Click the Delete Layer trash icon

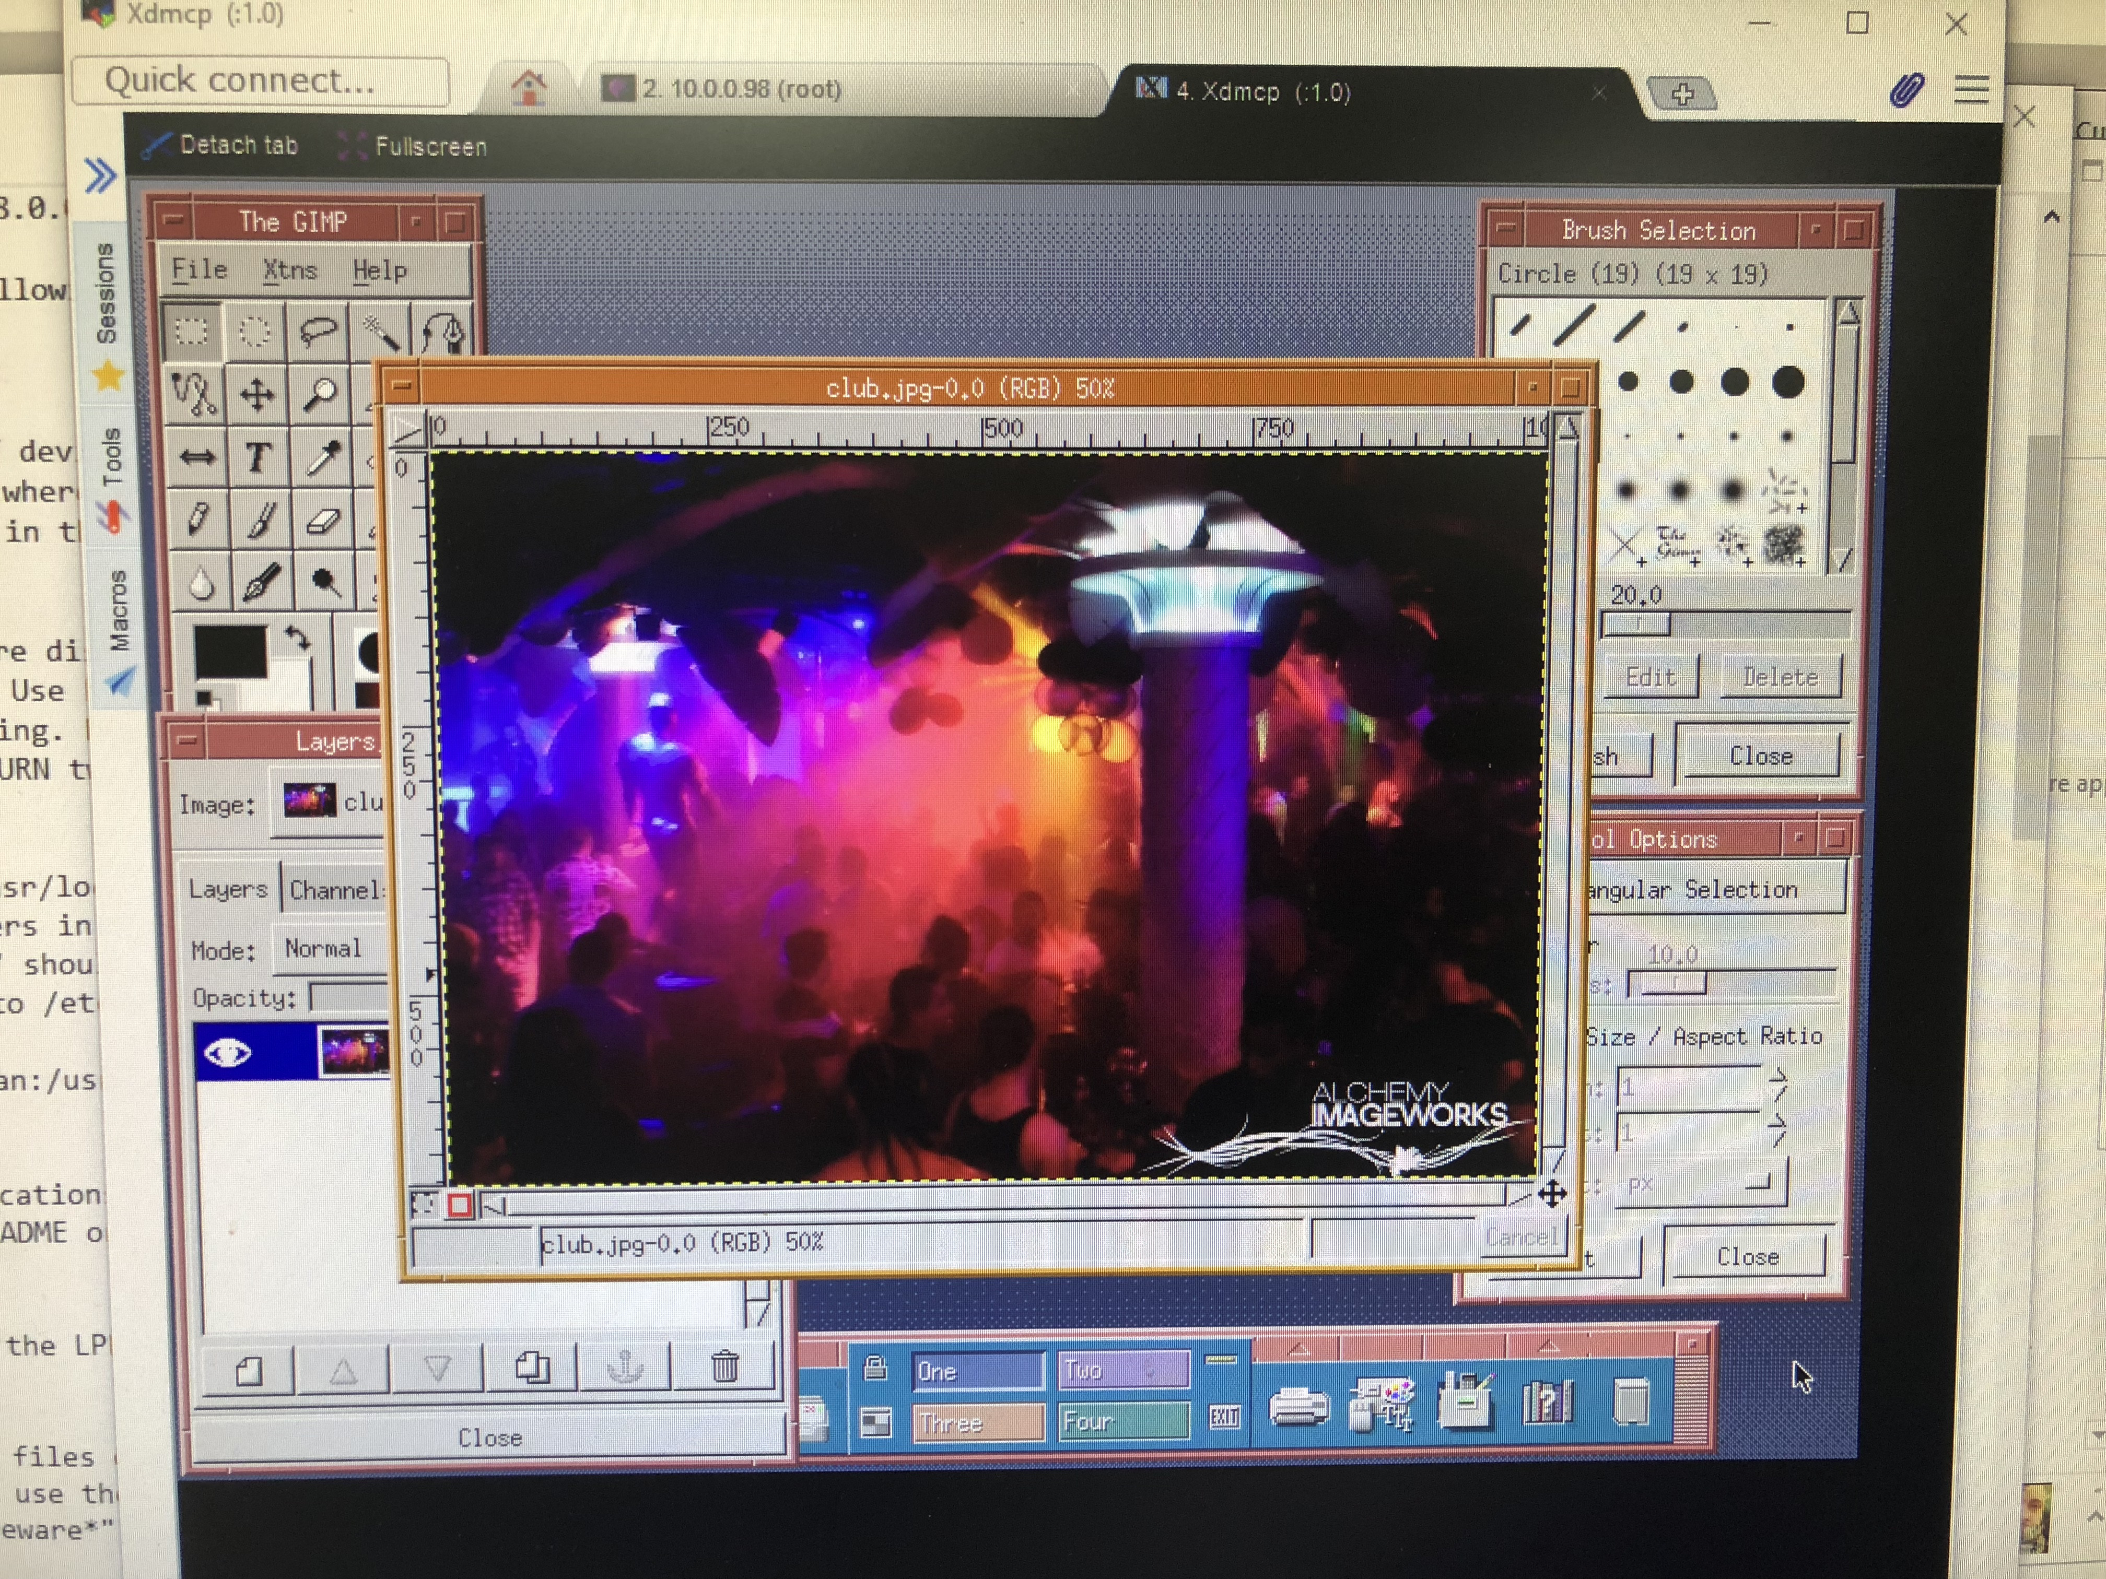724,1367
